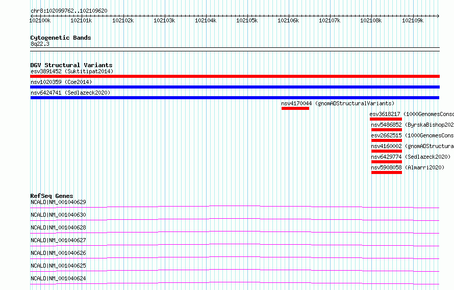The width and height of the screenshot is (454, 290).
Task: Click the red bar under nsv4170044
Action: coord(295,108)
